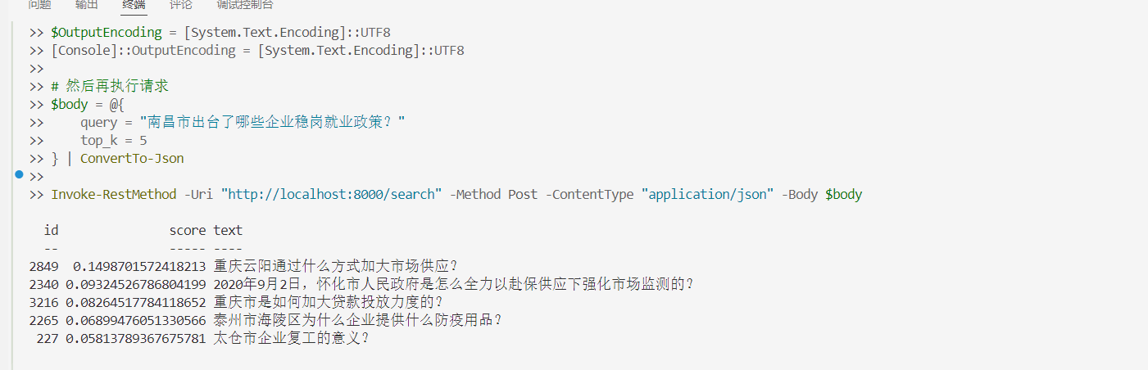
Task: Click the top_k = 5 line
Action: click(113, 141)
